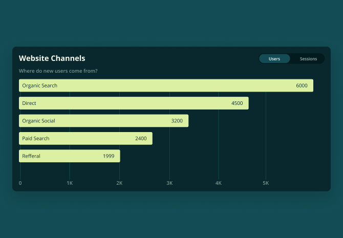Select the Users toggle option
Screen dimensions: 343x238
click(274, 59)
